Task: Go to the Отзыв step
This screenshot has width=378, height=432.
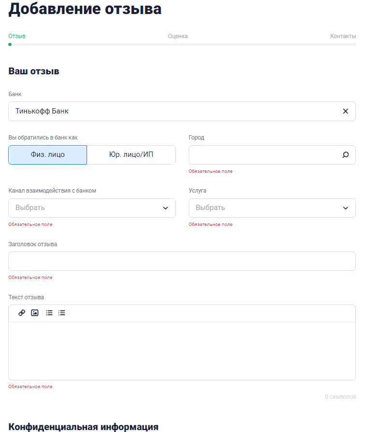Action: point(17,36)
